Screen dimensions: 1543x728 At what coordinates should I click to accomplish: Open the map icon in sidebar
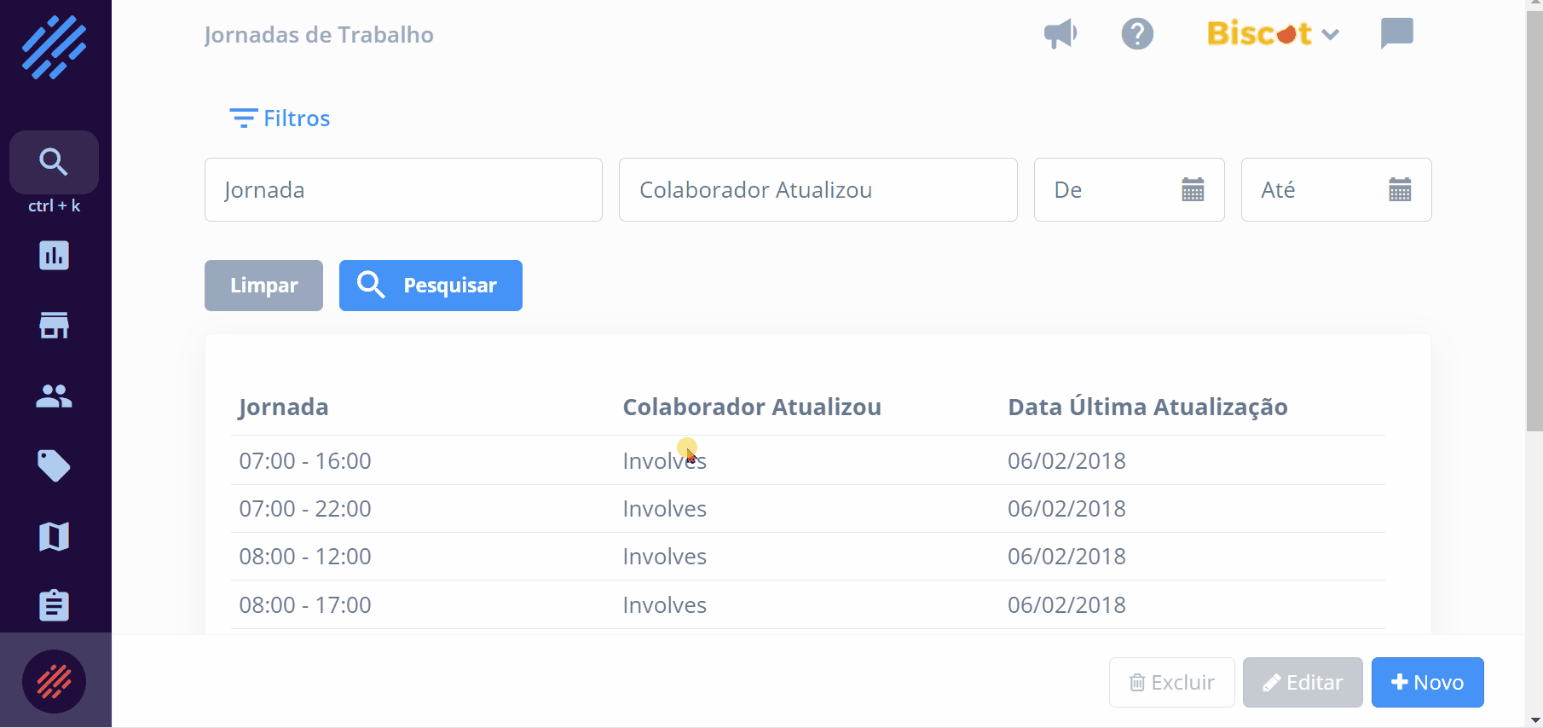pos(54,536)
